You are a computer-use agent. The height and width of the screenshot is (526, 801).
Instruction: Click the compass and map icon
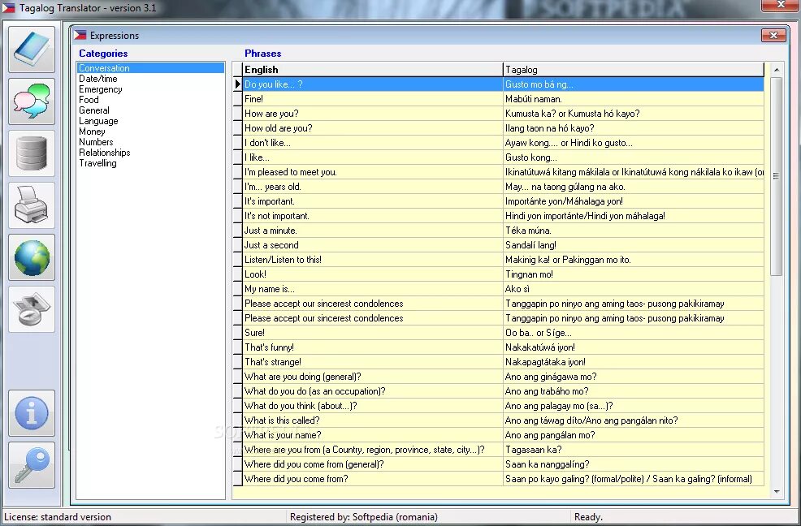pos(32,309)
